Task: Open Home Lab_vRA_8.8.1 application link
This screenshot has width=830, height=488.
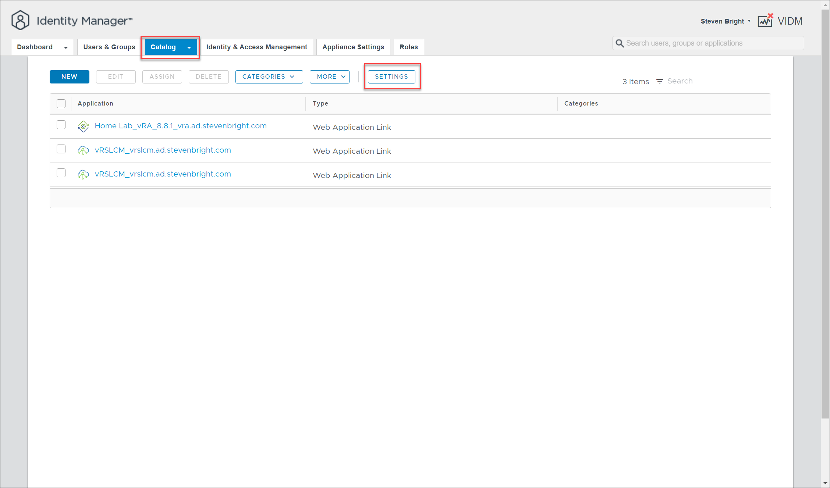Action: click(180, 126)
